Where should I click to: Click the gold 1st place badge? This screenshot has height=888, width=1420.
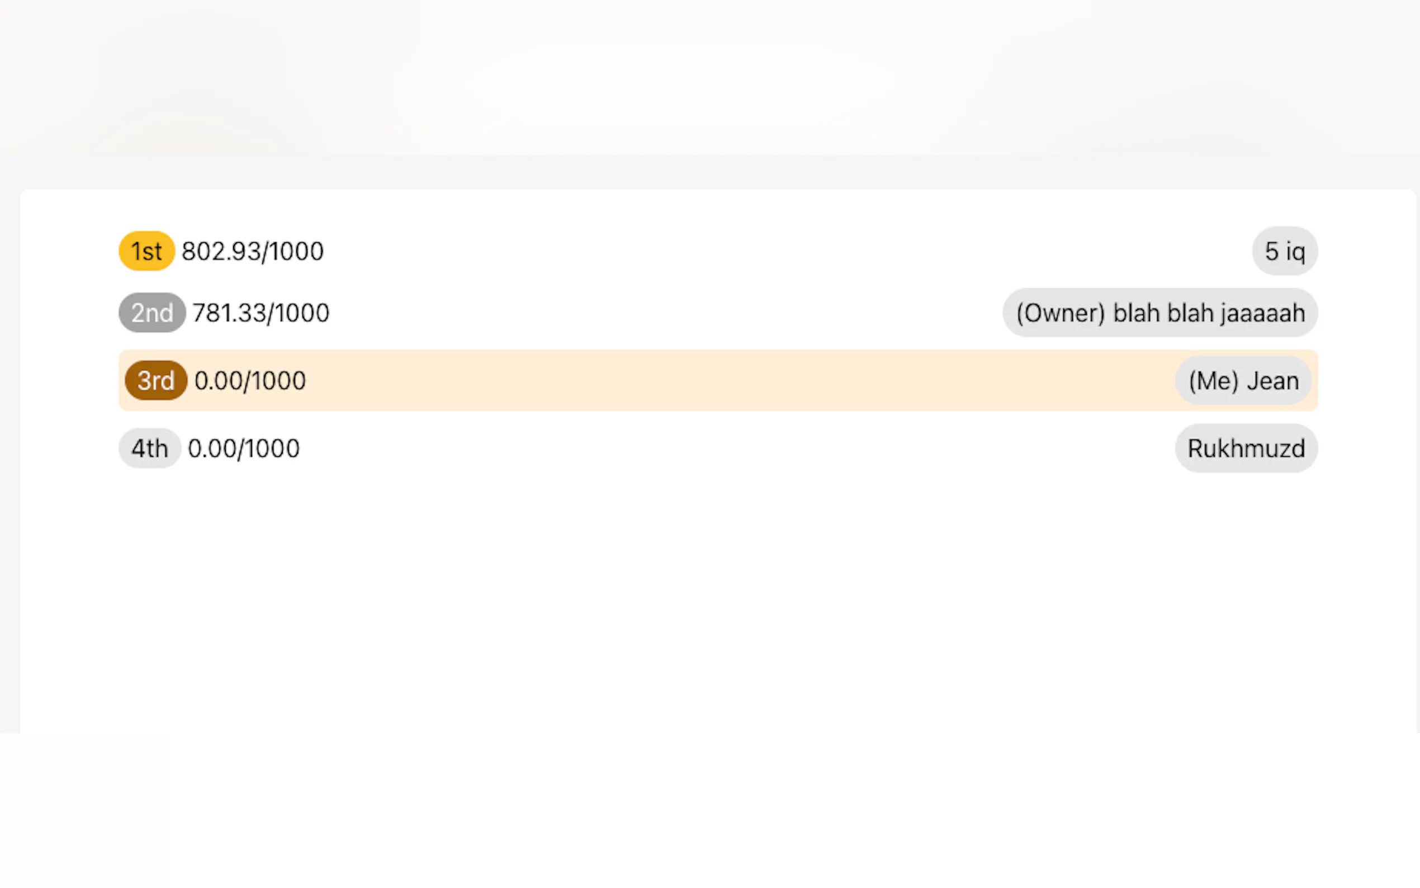click(146, 251)
